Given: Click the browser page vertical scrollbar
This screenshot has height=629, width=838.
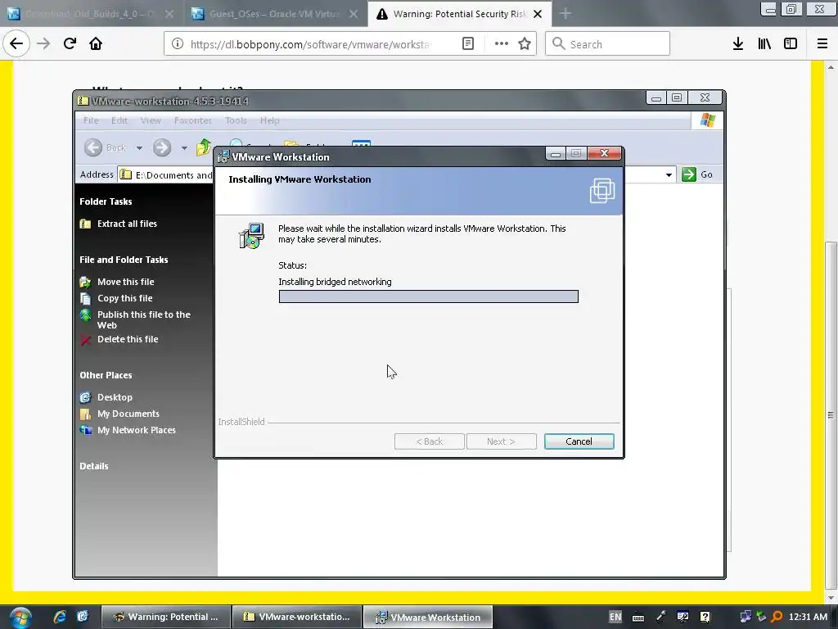Looking at the screenshot, I should 831,415.
